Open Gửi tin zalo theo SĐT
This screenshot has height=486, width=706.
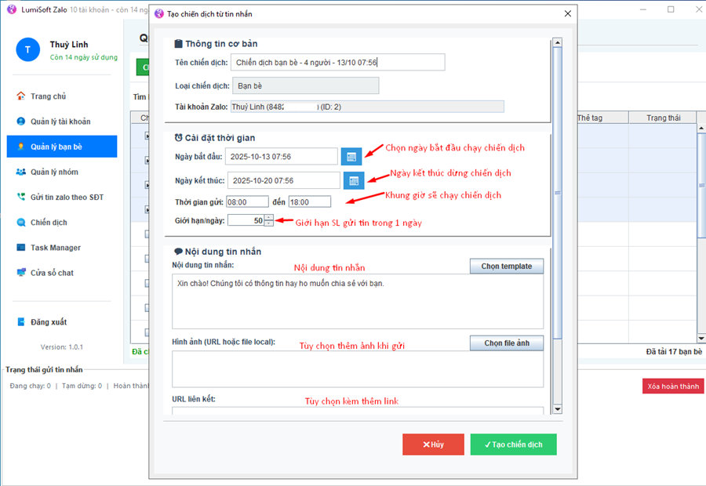coord(67,197)
